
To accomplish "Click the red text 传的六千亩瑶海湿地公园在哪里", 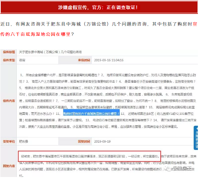I will [x=35, y=34].
